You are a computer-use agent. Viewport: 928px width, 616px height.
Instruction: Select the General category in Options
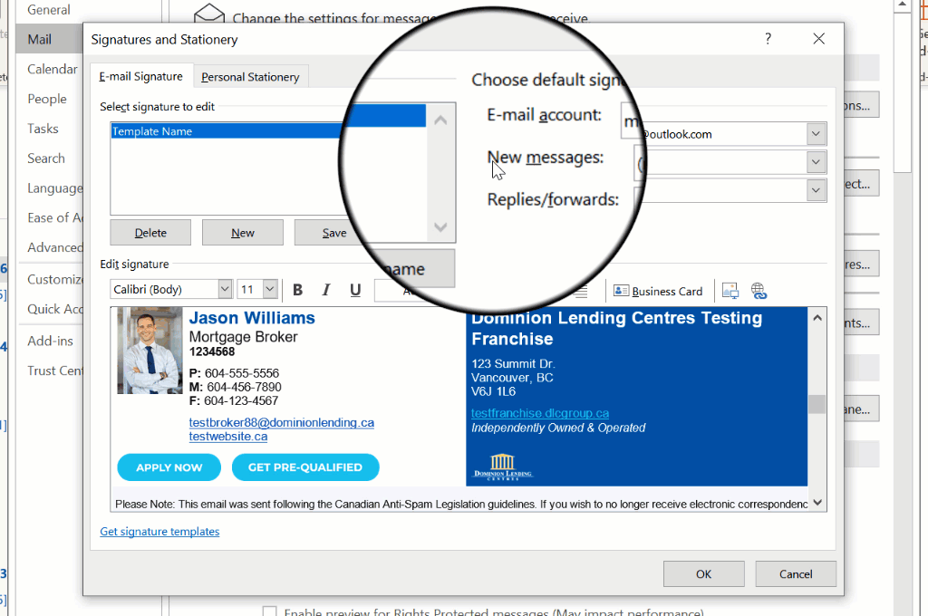click(49, 10)
